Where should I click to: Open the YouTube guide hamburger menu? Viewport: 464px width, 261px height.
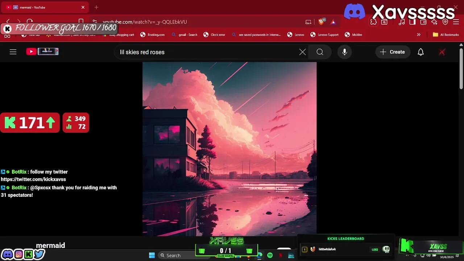pyautogui.click(x=13, y=52)
